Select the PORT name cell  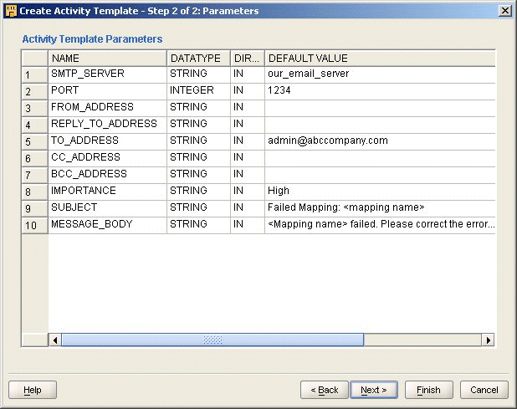[107, 91]
